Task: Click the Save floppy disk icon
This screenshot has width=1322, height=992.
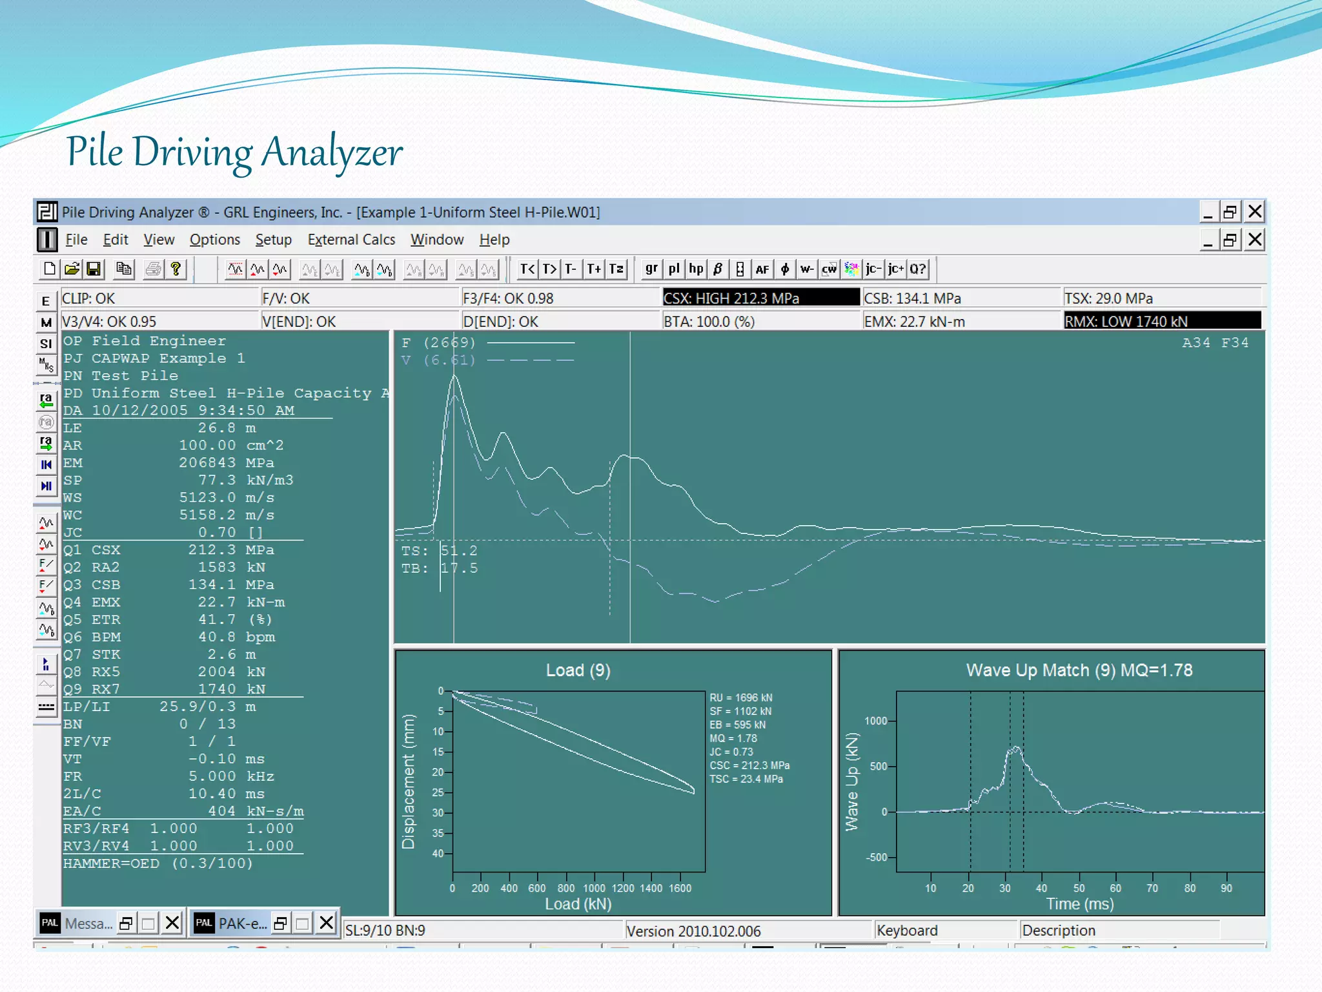Action: (94, 269)
